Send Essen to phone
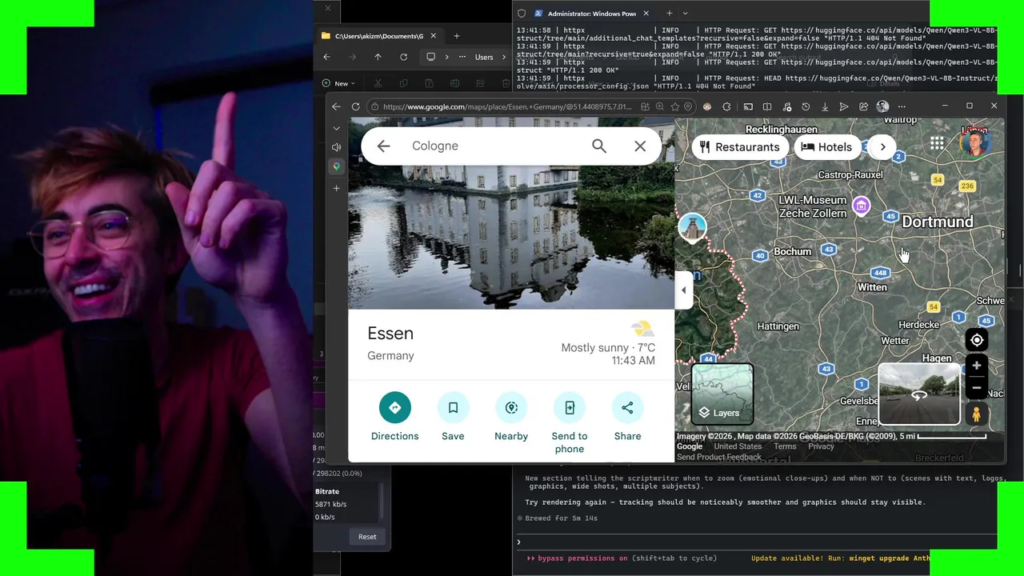The height and width of the screenshot is (576, 1024). 570,423
